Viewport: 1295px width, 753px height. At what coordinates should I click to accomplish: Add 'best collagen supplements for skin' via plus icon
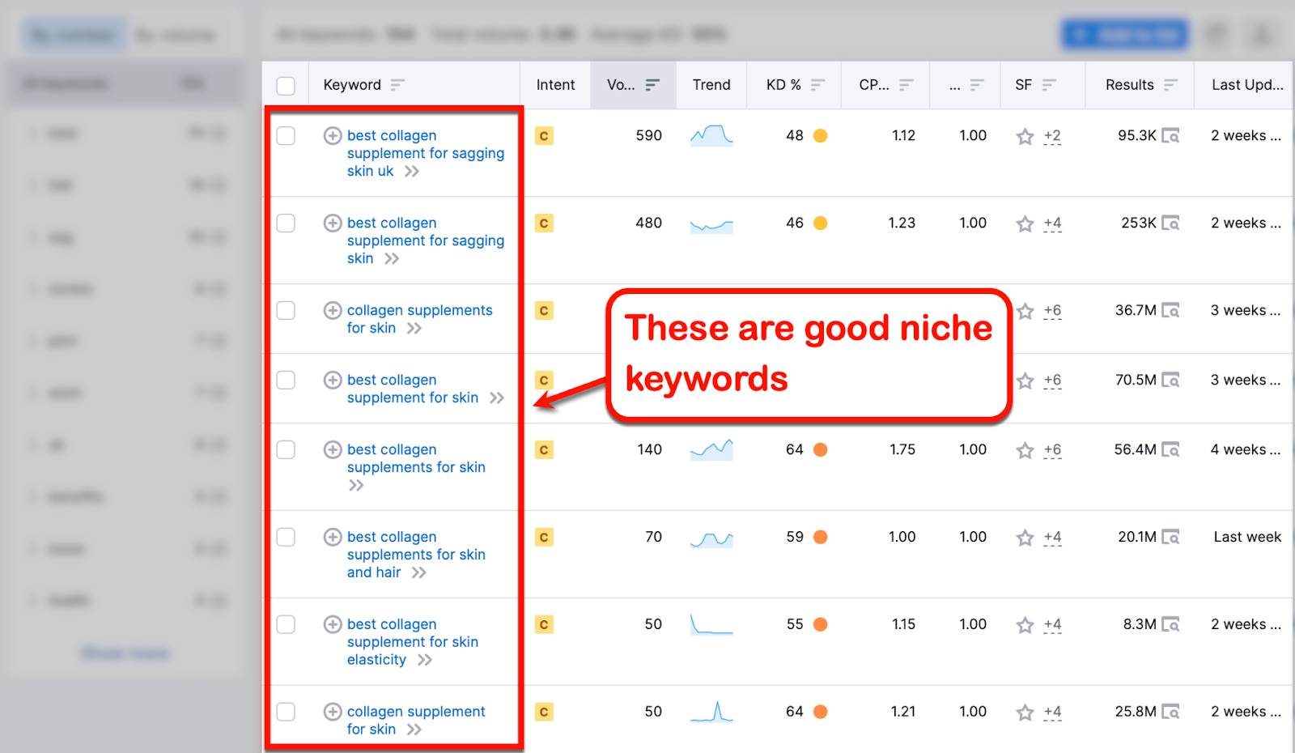[333, 450]
